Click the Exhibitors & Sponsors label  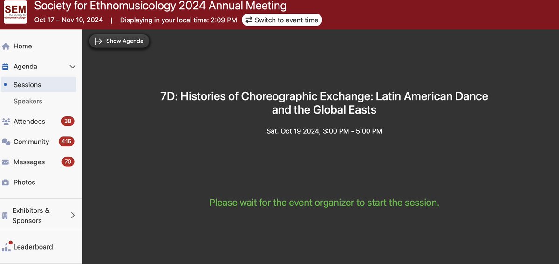31,216
